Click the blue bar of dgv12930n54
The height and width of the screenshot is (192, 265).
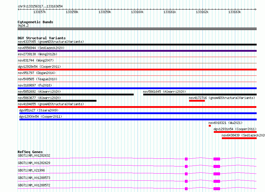[138, 119]
